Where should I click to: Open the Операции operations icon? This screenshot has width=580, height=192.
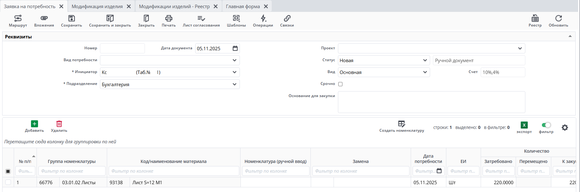(x=263, y=18)
